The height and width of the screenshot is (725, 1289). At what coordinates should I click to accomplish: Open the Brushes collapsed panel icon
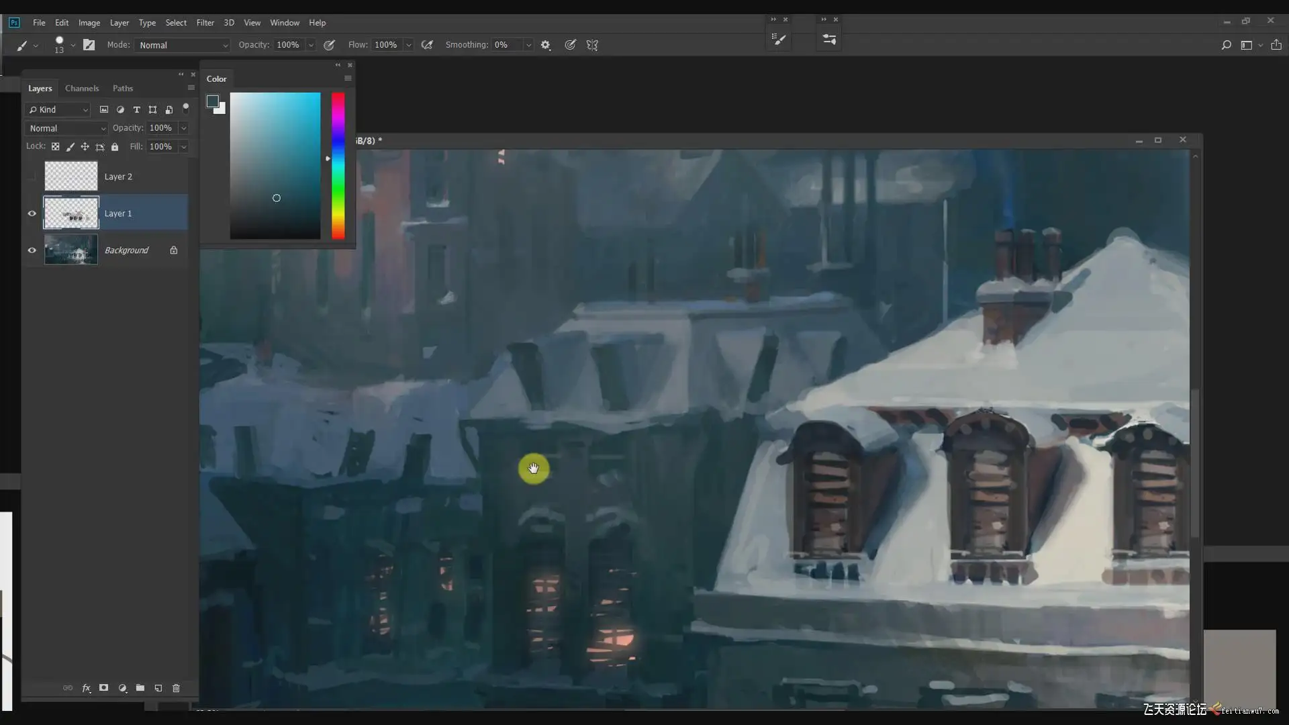pos(779,40)
